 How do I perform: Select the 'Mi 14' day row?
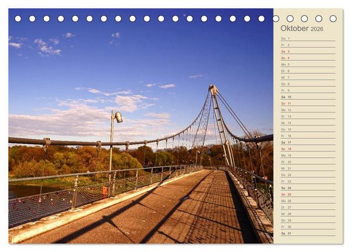pyautogui.click(x=308, y=123)
